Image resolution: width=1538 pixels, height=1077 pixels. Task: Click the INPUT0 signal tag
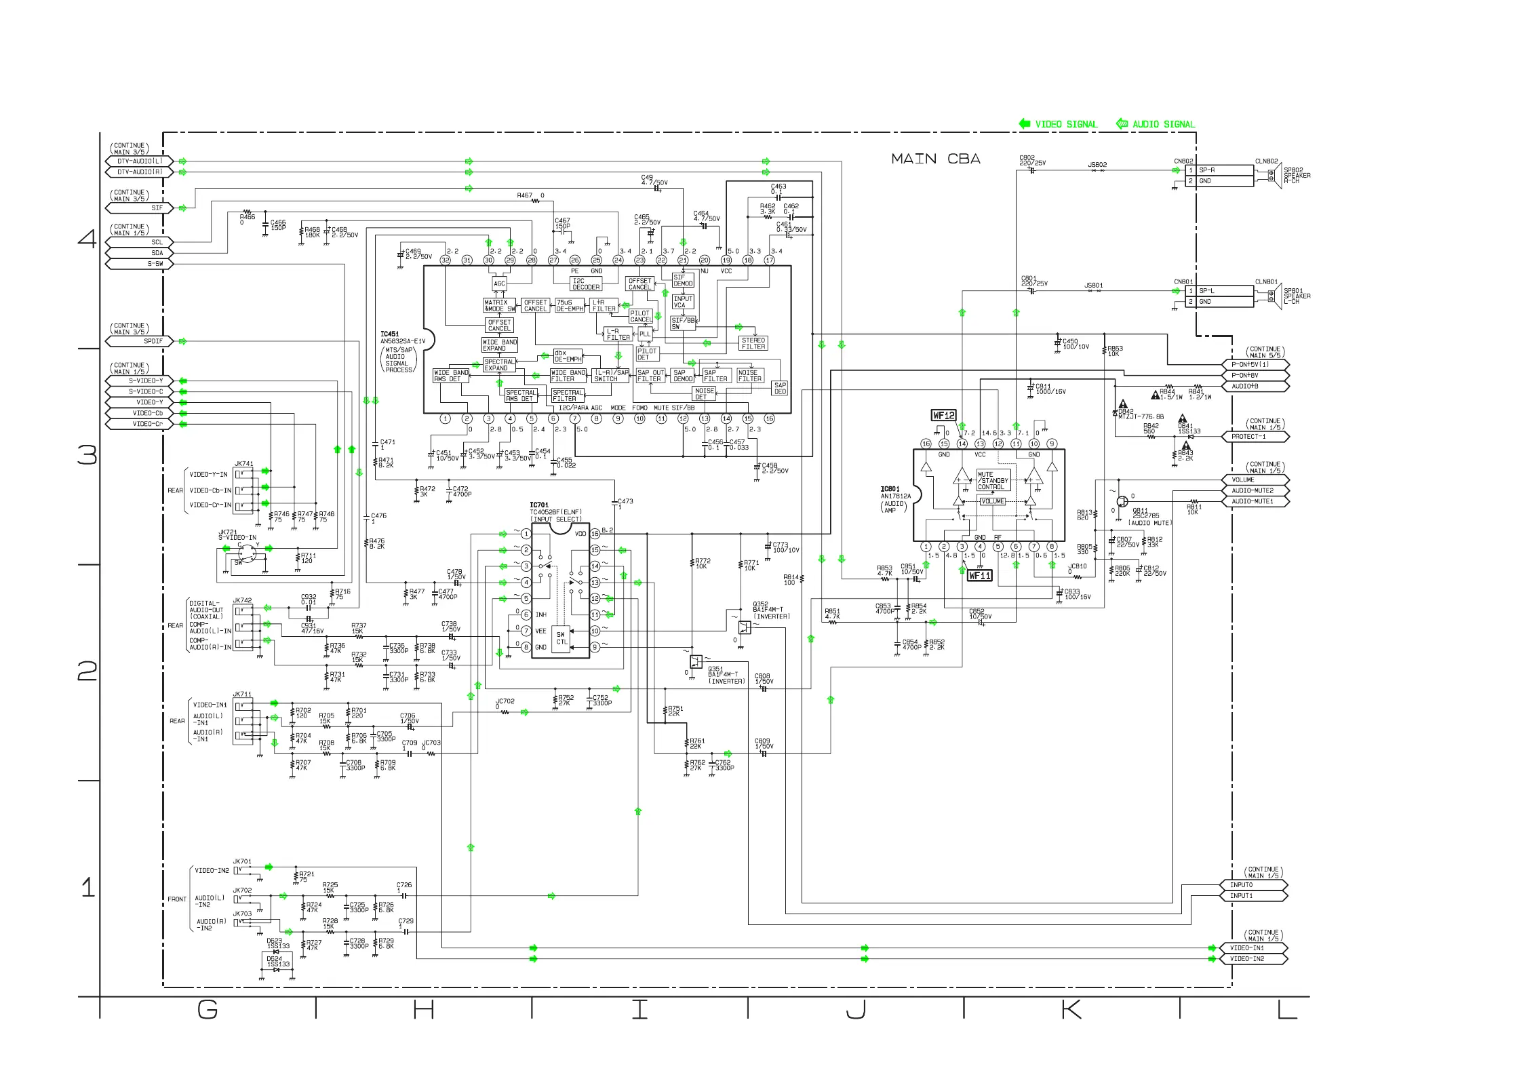click(x=1252, y=885)
